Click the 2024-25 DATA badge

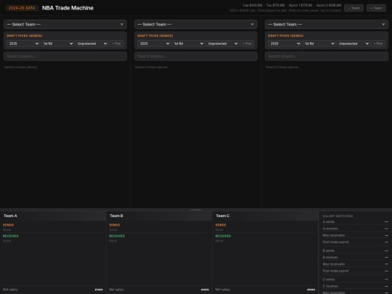(x=22, y=8)
